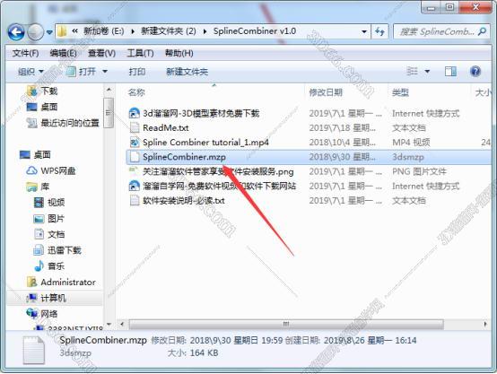Click the Back navigation arrow button
This screenshot has width=497, height=374.
(x=16, y=32)
